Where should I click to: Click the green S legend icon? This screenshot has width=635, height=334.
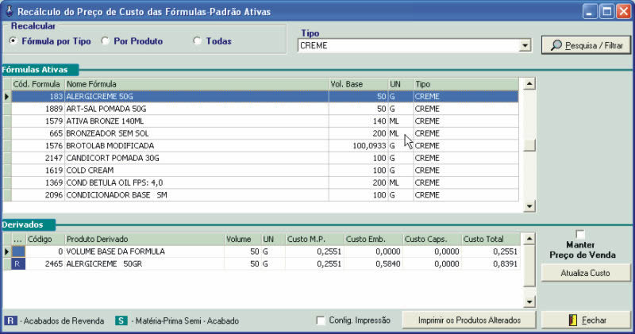click(121, 321)
